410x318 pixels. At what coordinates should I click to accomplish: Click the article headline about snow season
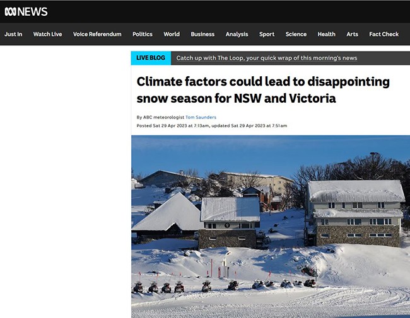coord(263,90)
